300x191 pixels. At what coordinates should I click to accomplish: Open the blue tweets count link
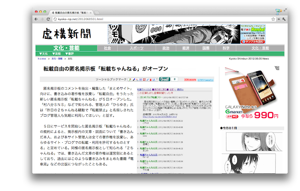coord(205,80)
